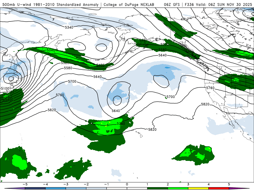Click the '4' colorbar tick label
The height and width of the screenshot is (190, 254).
[x=209, y=184]
